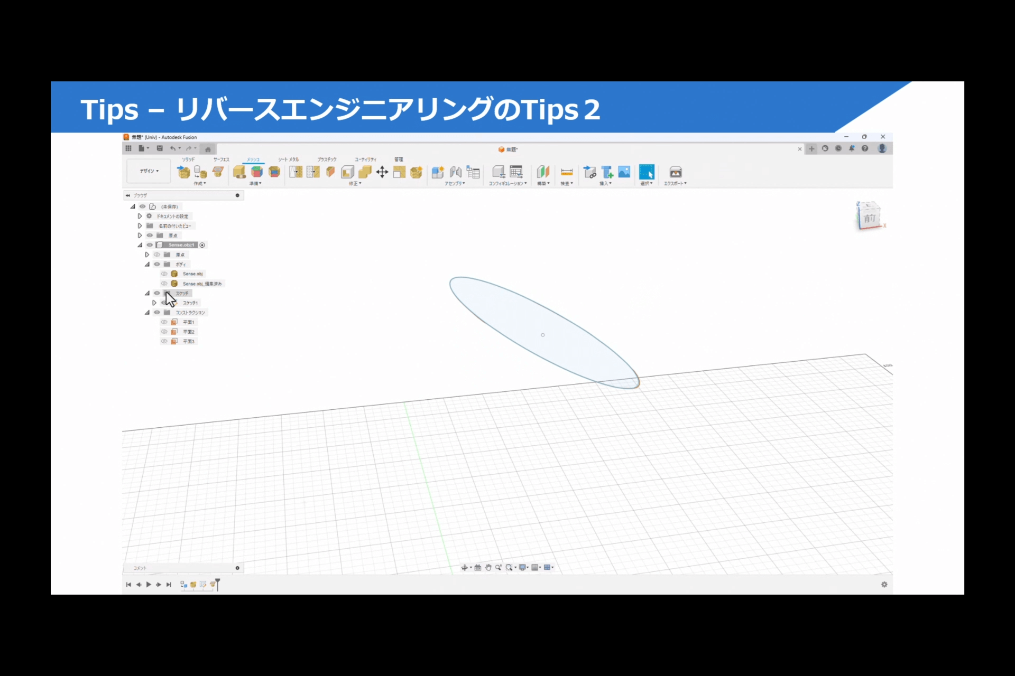Activate the Select window tool icon

pos(647,172)
